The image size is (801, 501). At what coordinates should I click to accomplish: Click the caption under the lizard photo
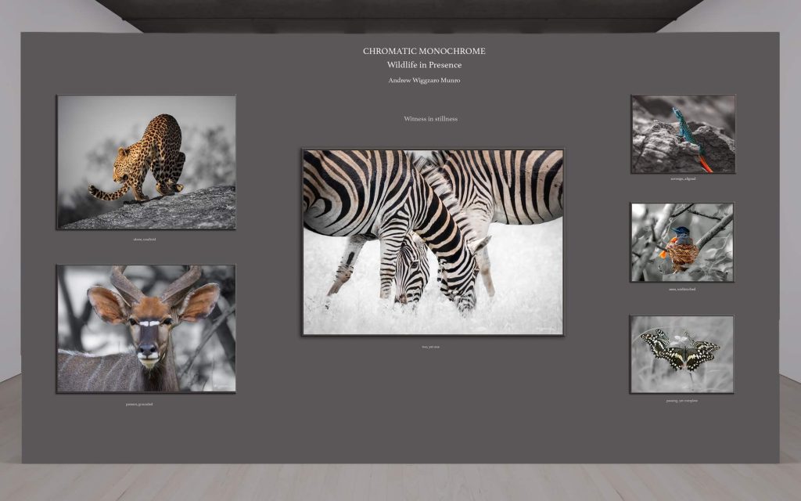[x=682, y=178]
